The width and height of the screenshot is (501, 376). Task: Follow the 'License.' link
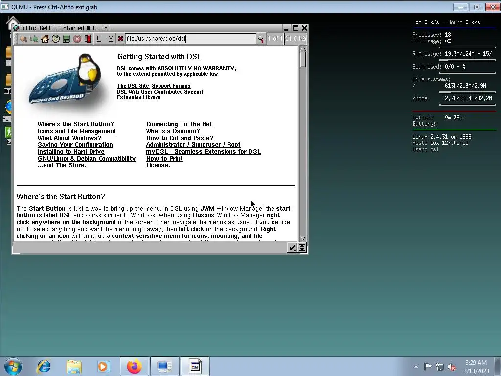[x=158, y=165]
